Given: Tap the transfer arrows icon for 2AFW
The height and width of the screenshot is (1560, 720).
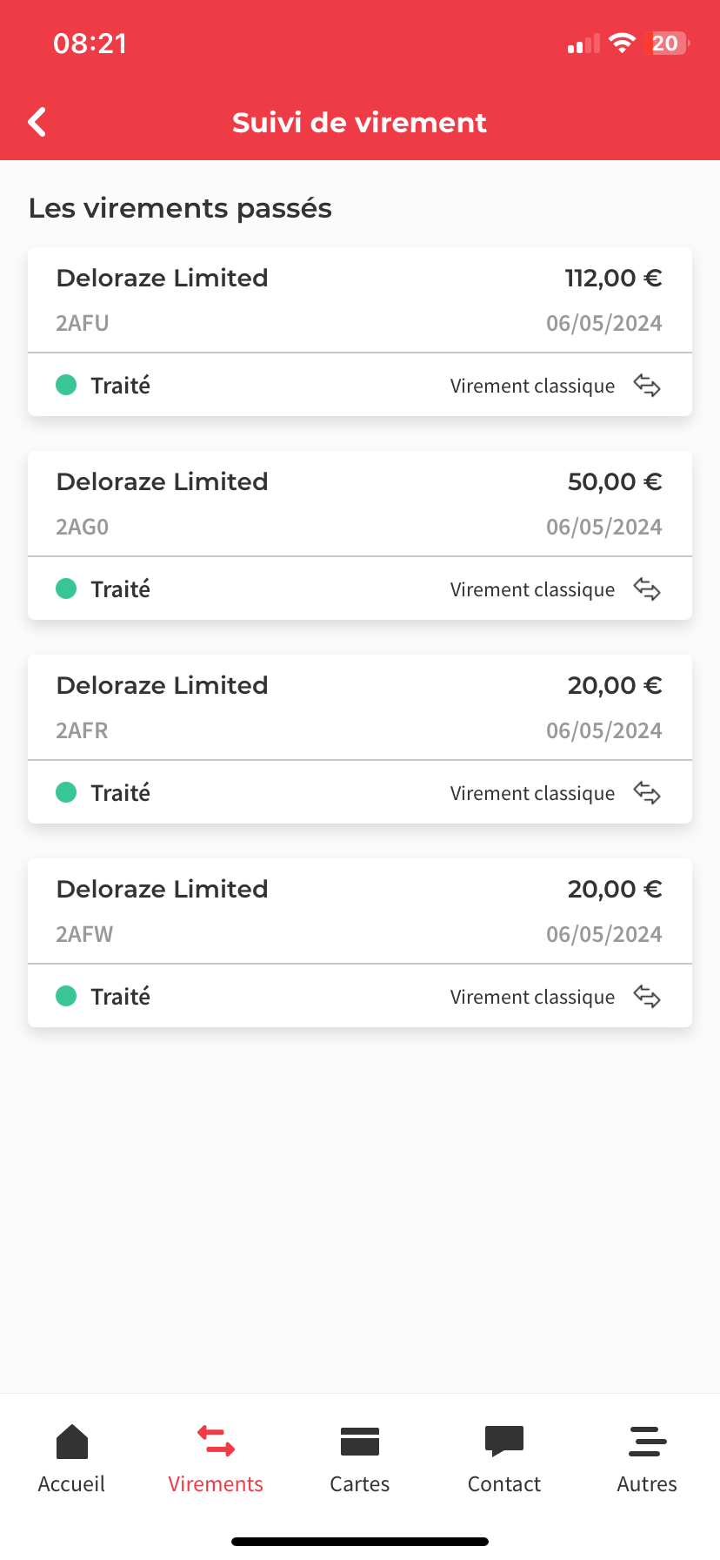Looking at the screenshot, I should [647, 997].
